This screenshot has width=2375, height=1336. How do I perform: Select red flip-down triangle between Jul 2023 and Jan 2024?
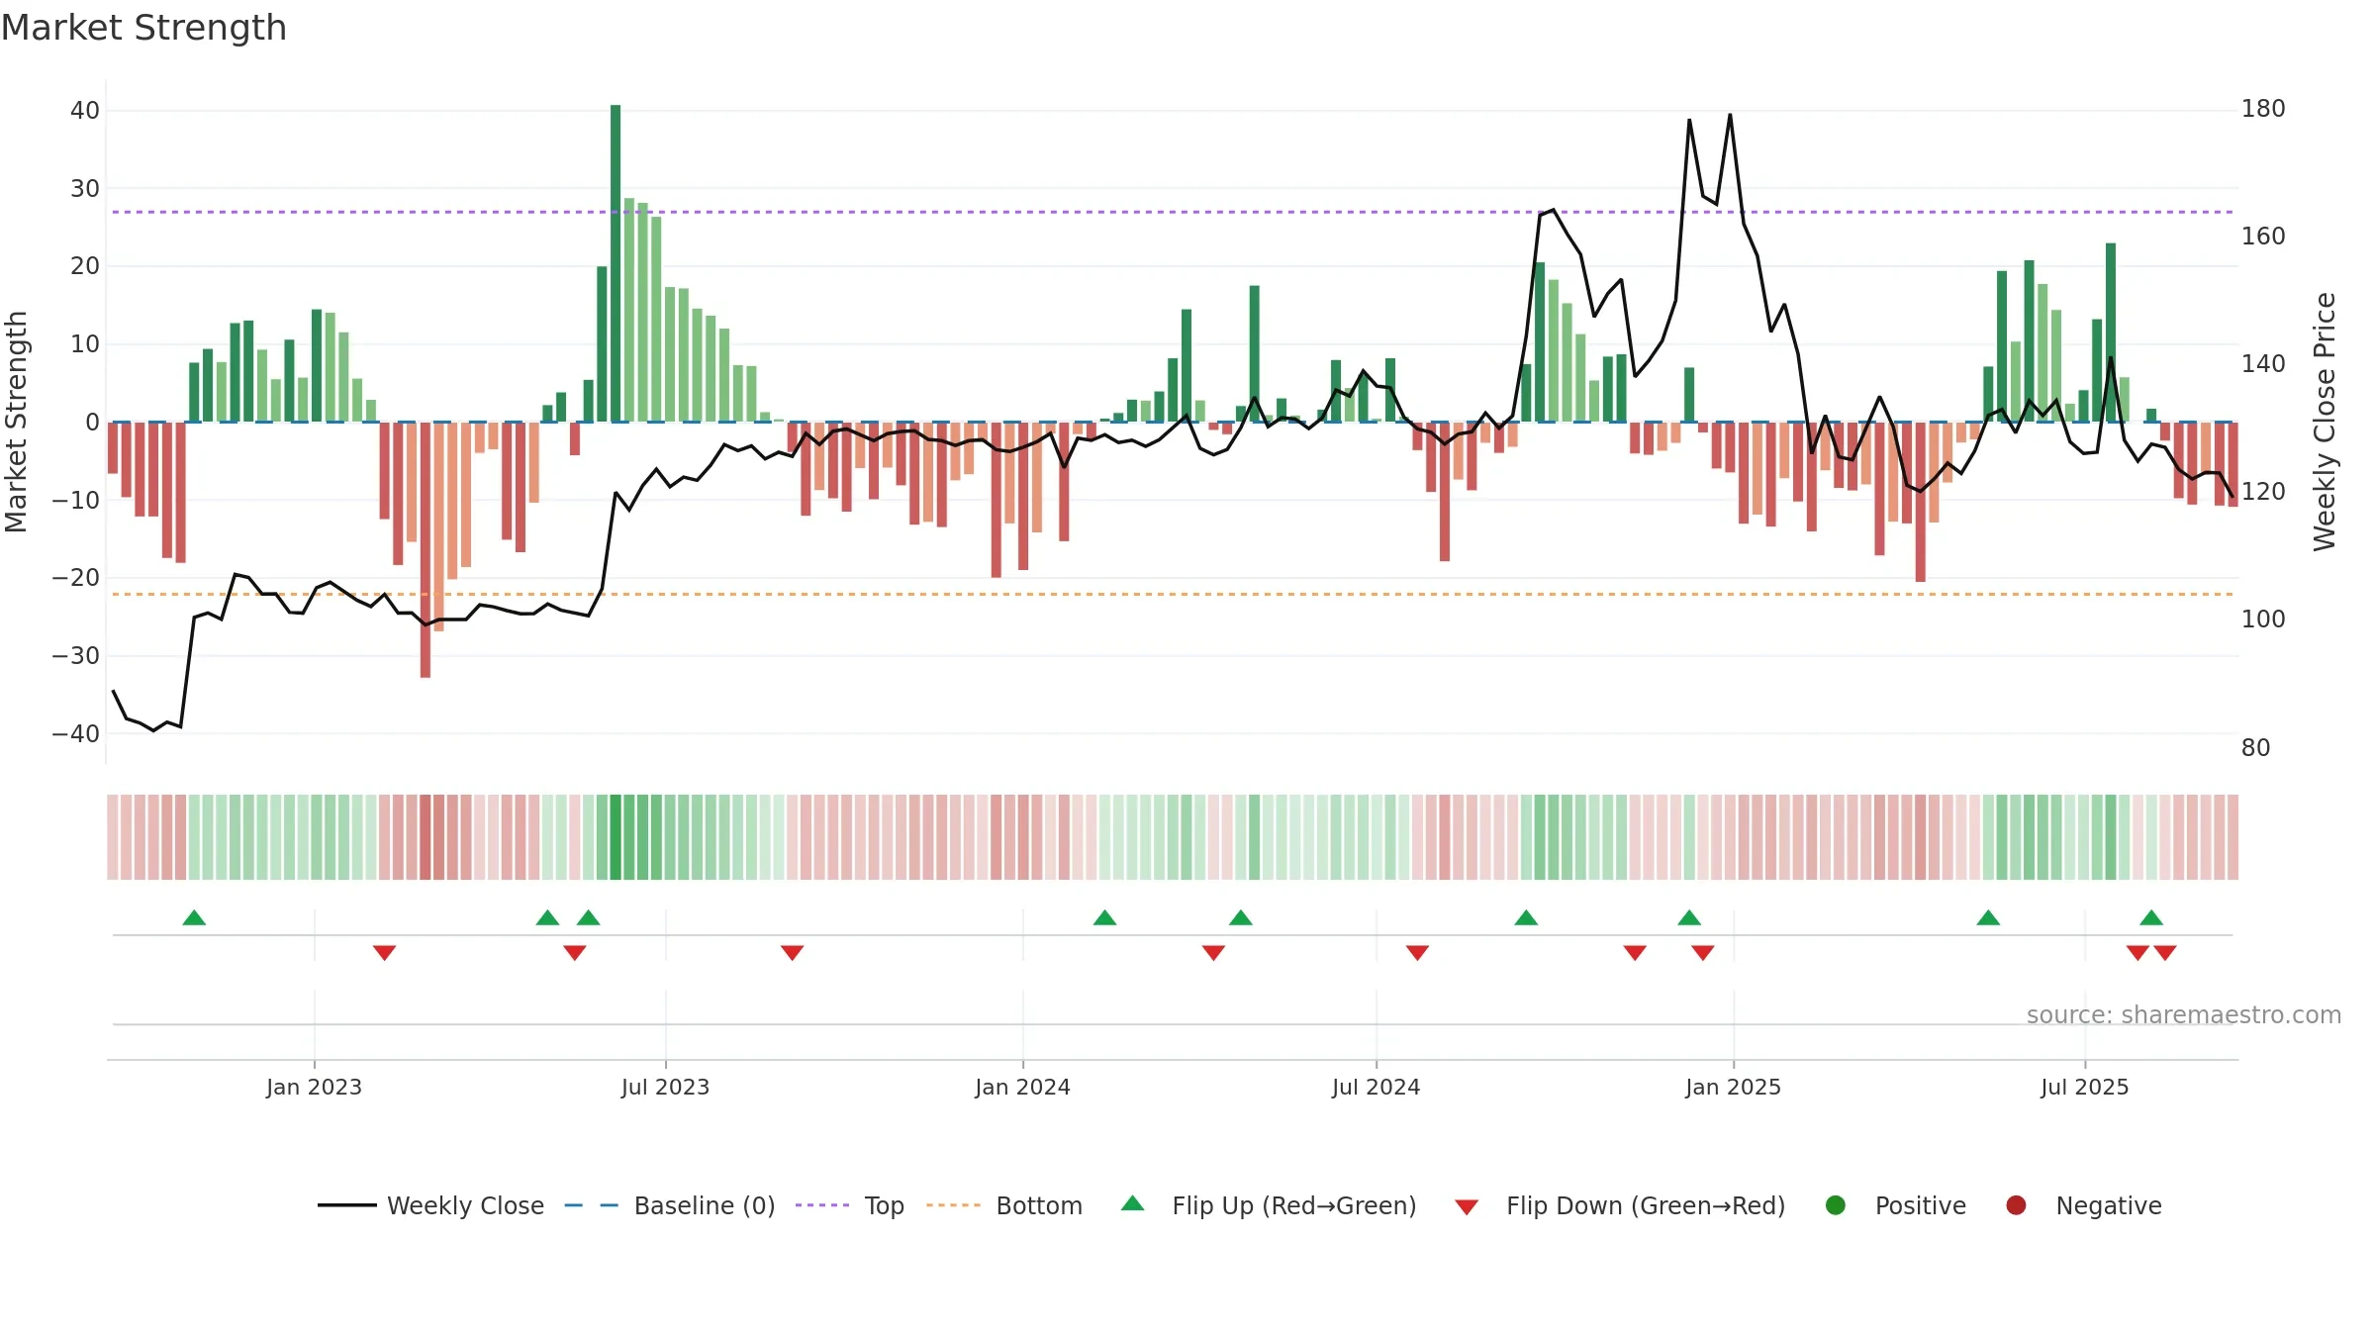[792, 953]
